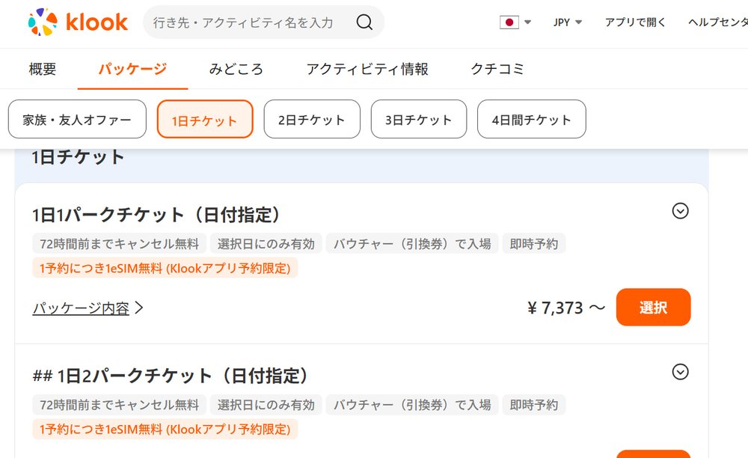Click the orange 選択 button
Viewport: 748px width, 458px height.
coord(653,307)
